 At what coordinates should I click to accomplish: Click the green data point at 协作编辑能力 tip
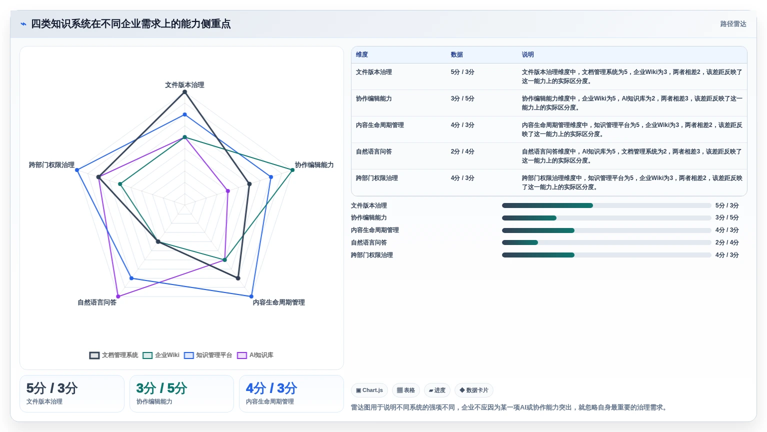point(292,170)
